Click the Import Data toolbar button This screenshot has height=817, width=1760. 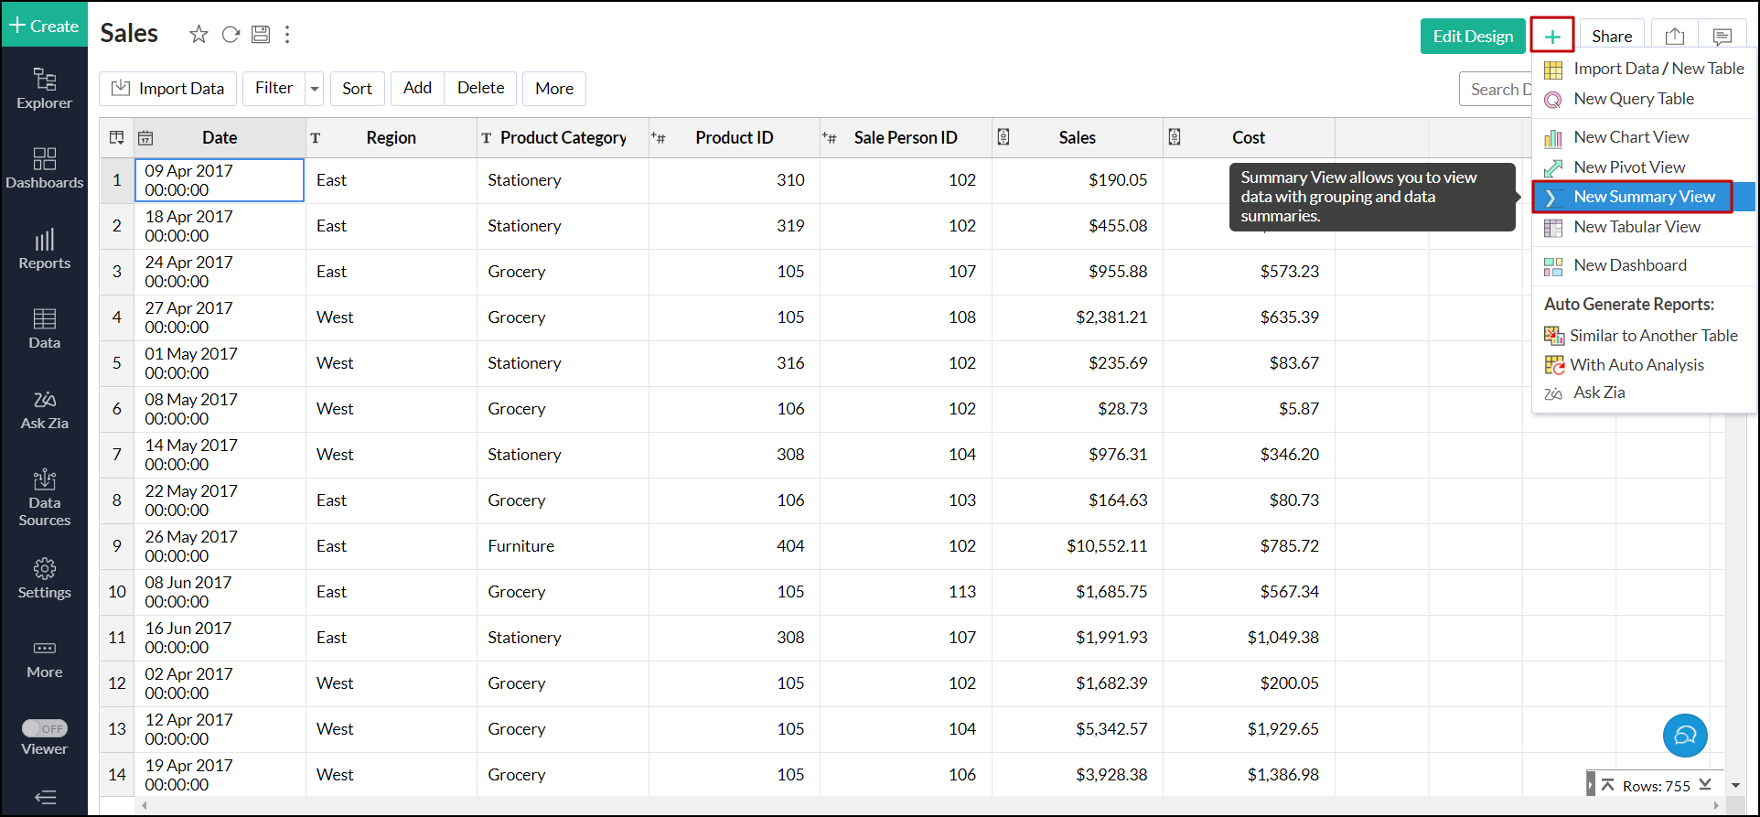(x=168, y=89)
